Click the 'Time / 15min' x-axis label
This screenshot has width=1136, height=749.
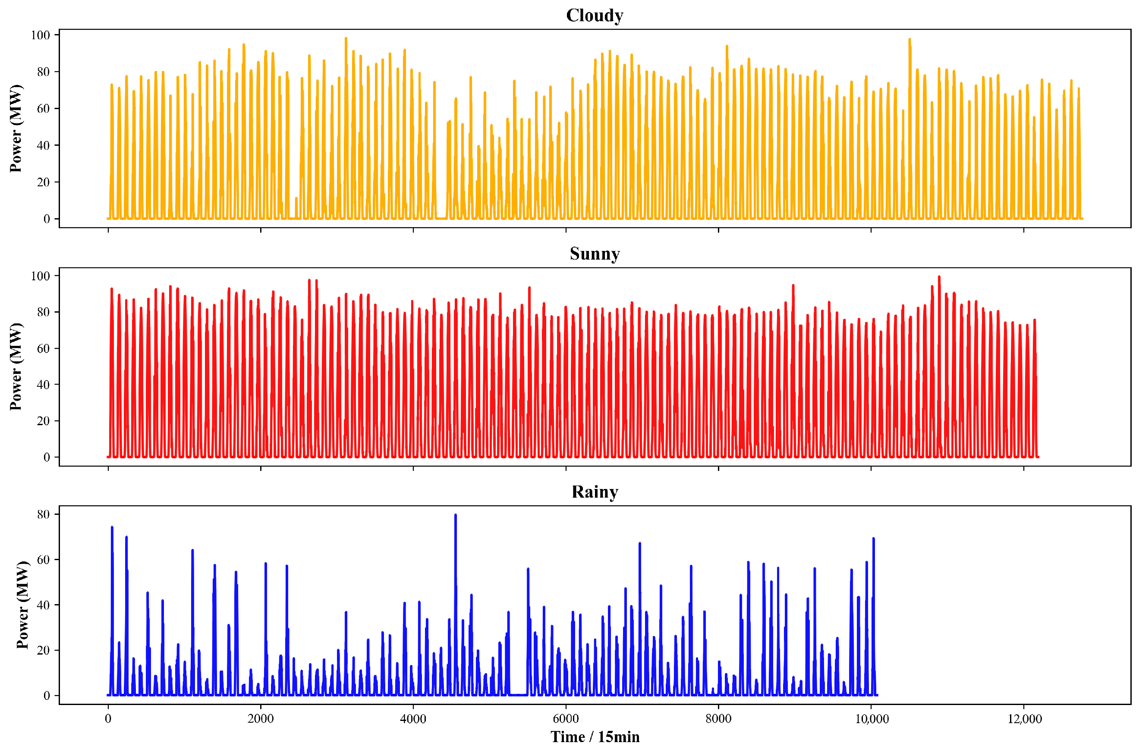(595, 736)
